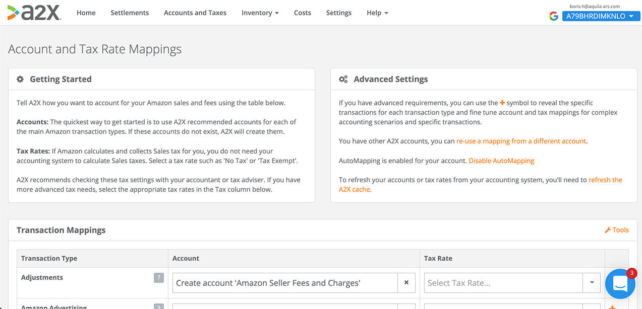The height and width of the screenshot is (309, 642).
Task: Click the Adjustments row label
Action: [42, 277]
